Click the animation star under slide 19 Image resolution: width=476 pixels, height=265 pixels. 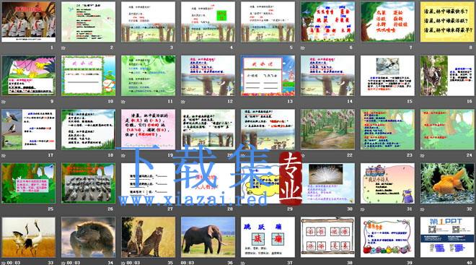tap(123, 155)
